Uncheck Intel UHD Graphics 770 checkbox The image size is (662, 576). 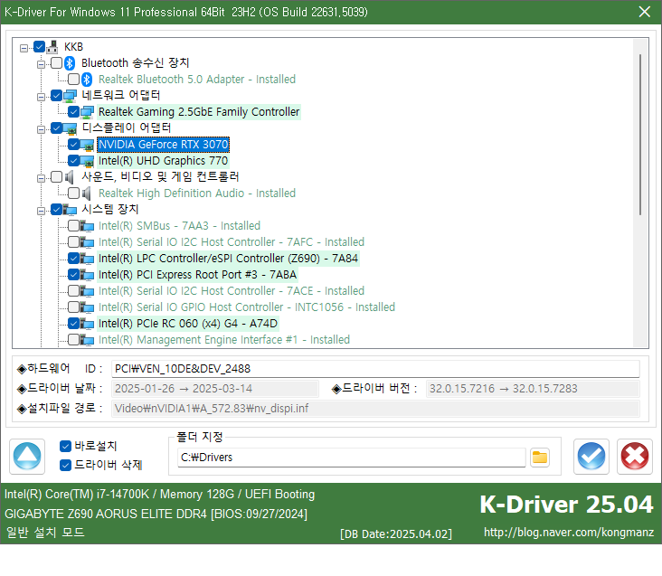point(73,161)
